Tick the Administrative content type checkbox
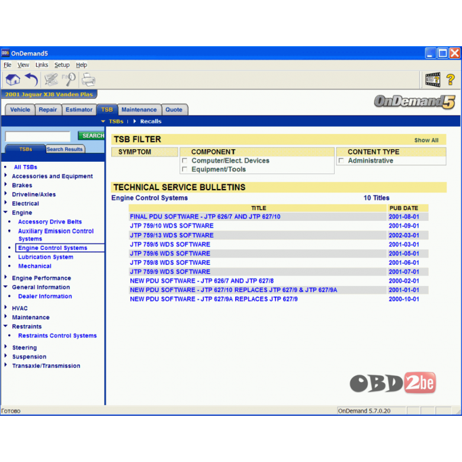 tap(341, 161)
